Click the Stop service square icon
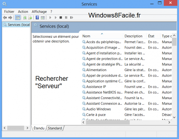Image resolution: width=179 pixels, height=139 pixels. click(x=61, y=18)
